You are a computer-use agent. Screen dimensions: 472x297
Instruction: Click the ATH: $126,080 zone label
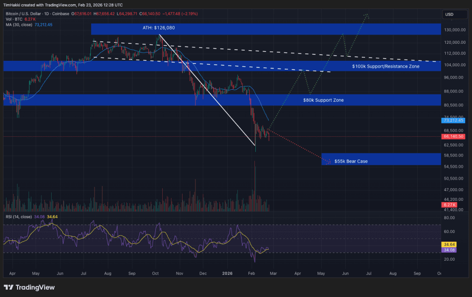tap(159, 28)
